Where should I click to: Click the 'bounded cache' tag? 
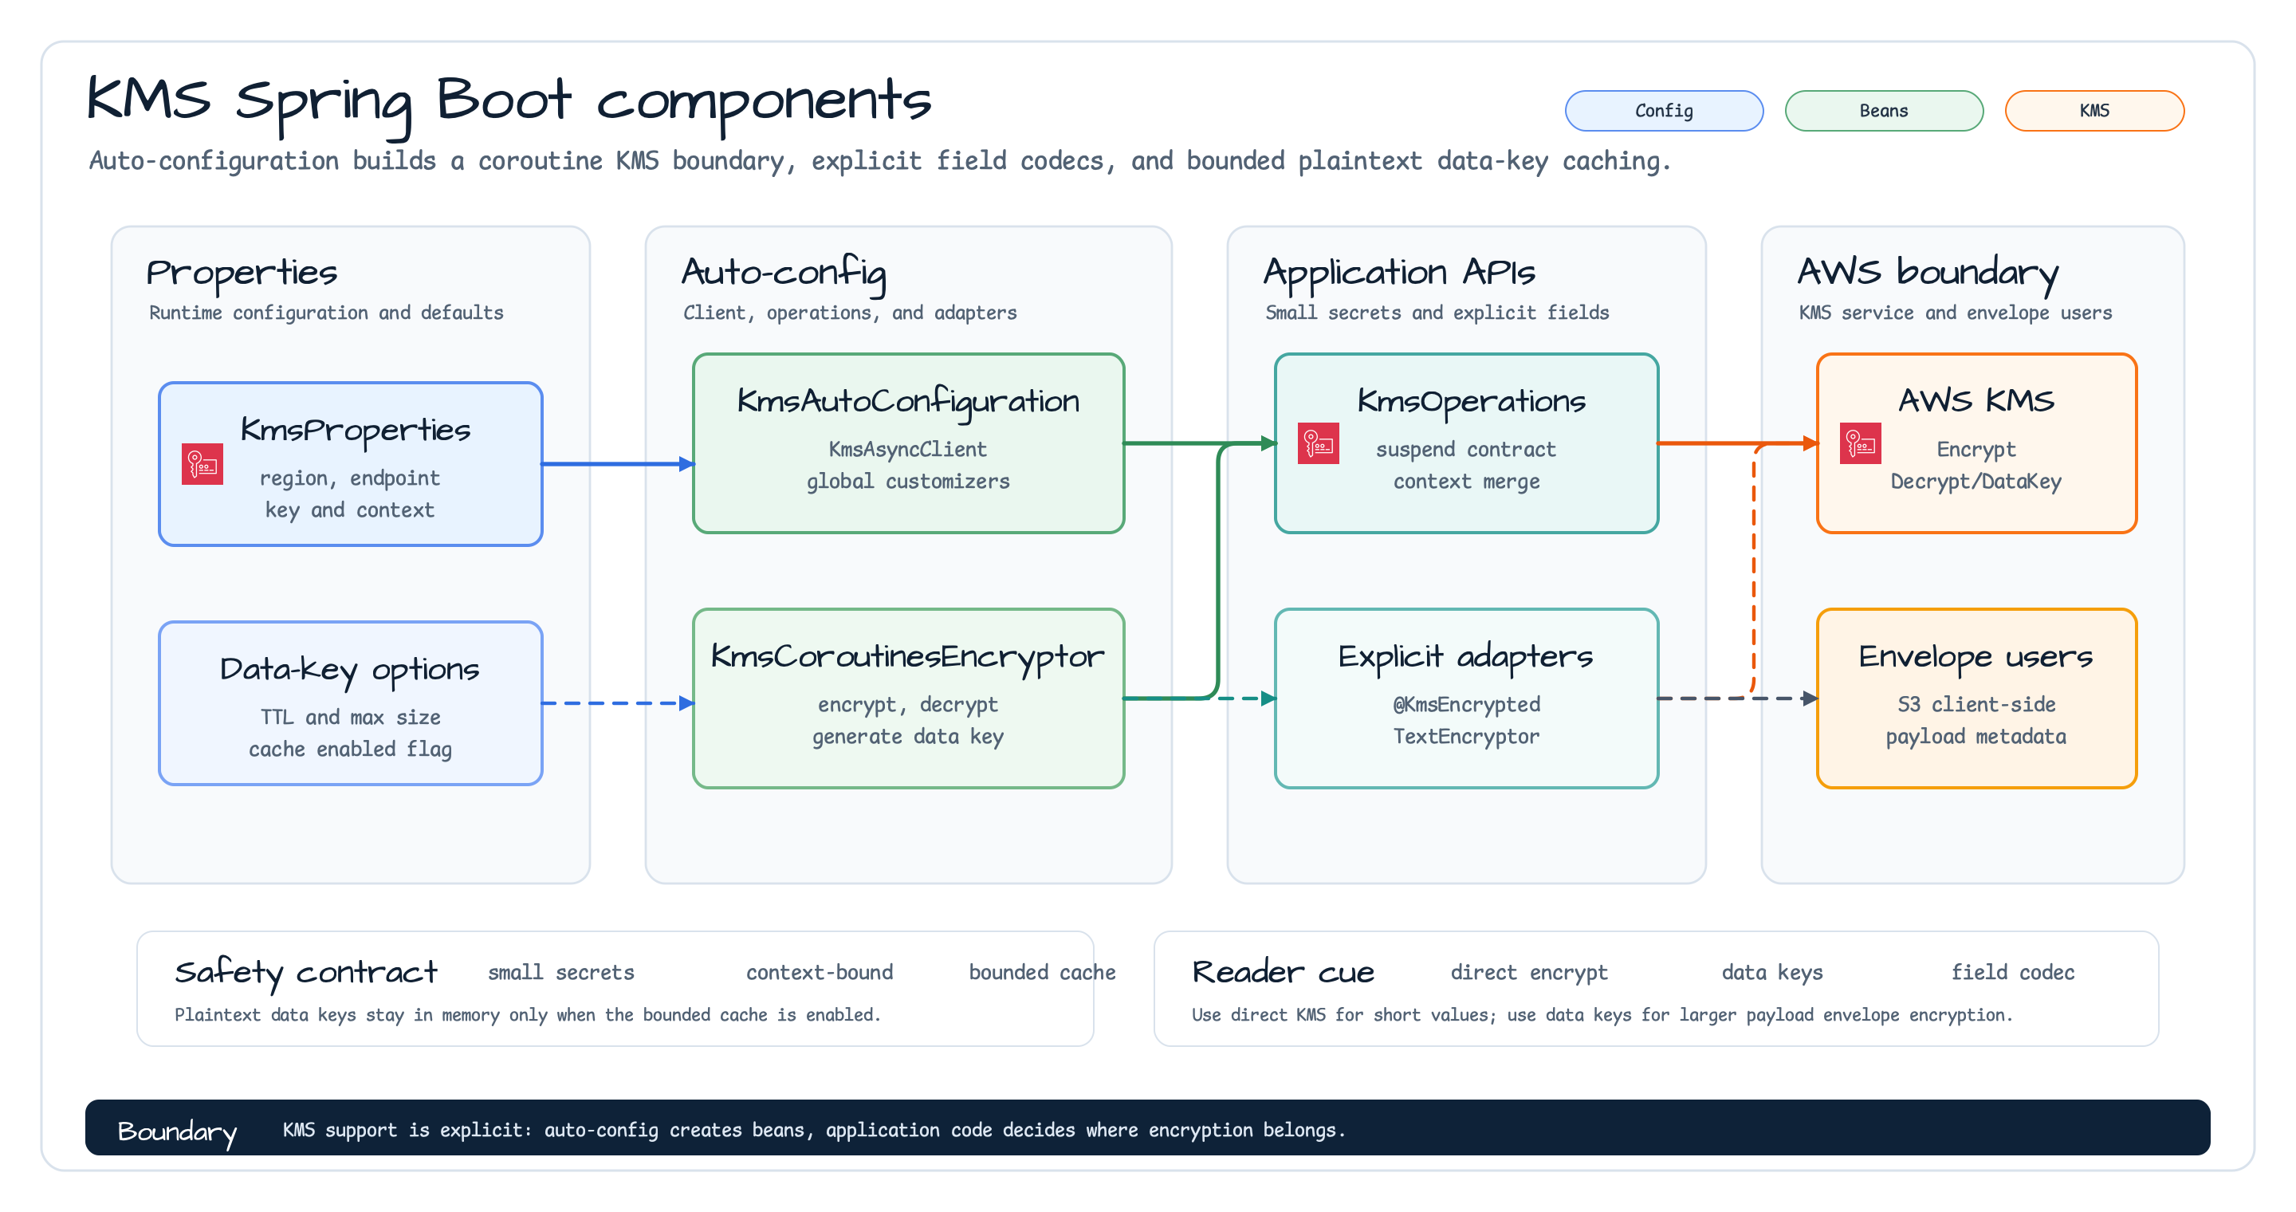coord(1042,972)
